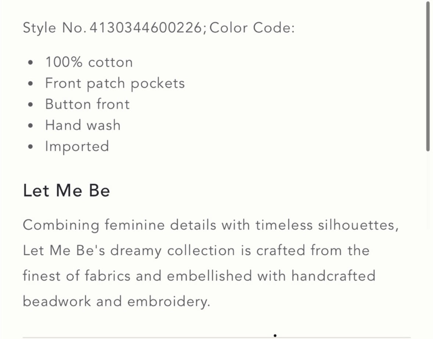433x339 pixels.
Task: Click the vertical scrollbar thumb
Action: click(428, 76)
